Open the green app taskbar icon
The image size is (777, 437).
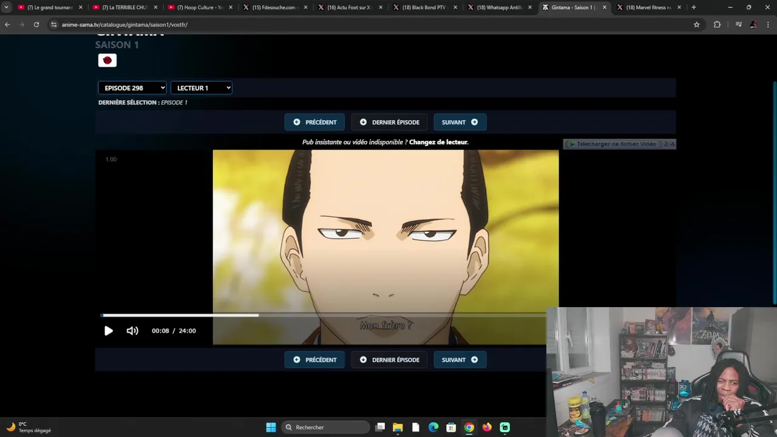(504, 427)
